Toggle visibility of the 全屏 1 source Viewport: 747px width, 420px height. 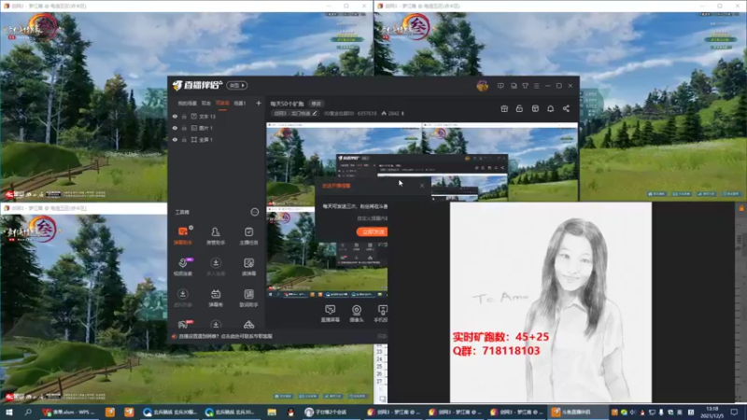(175, 140)
